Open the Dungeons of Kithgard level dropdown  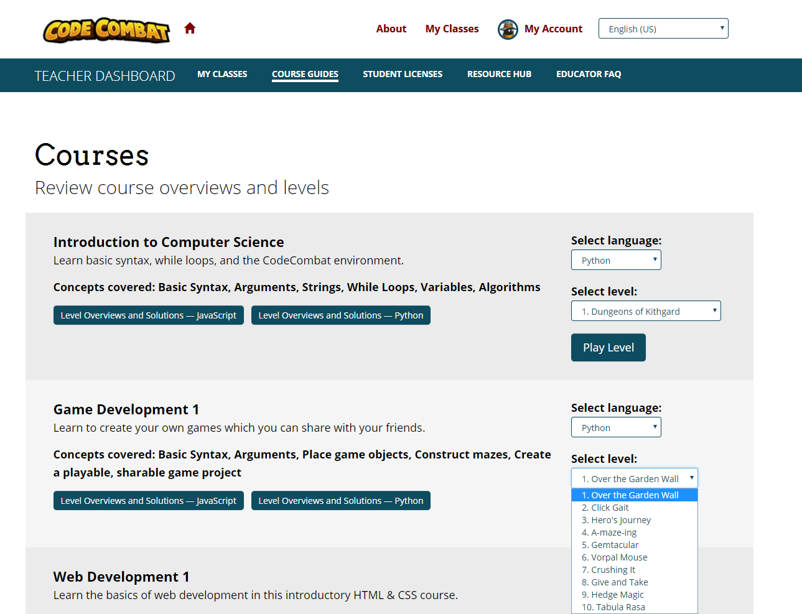click(646, 311)
